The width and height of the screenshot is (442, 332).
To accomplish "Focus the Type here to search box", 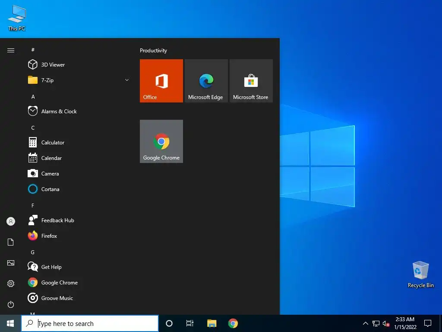I will [x=90, y=323].
